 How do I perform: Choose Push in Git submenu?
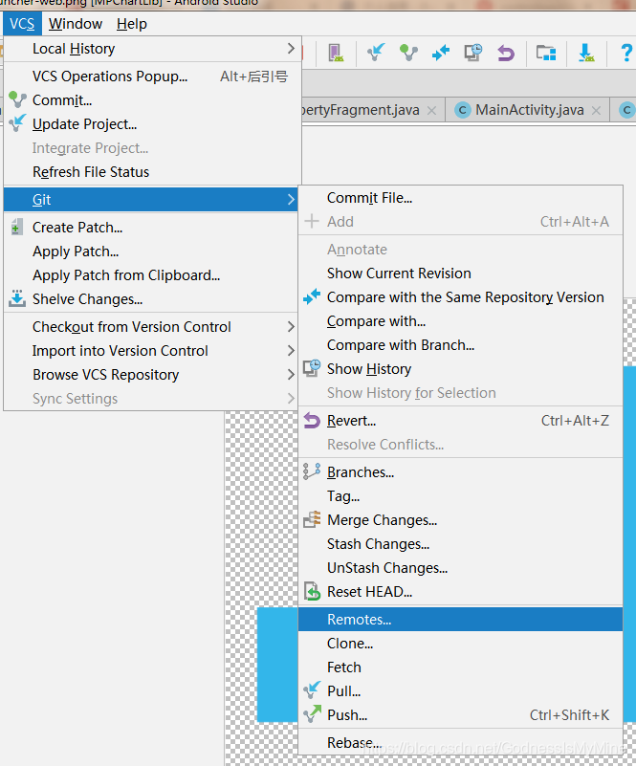click(x=460, y=715)
